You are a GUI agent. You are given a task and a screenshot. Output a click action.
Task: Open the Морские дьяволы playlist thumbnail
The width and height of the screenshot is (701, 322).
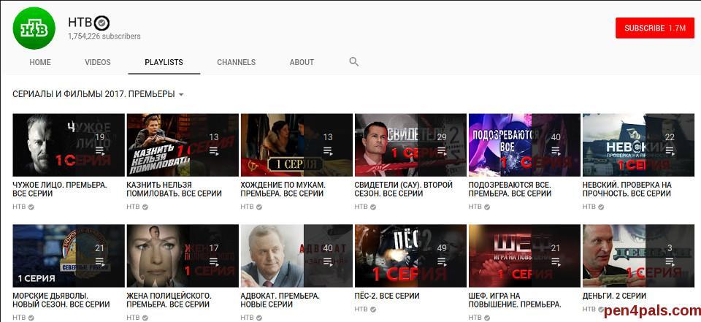click(68, 256)
